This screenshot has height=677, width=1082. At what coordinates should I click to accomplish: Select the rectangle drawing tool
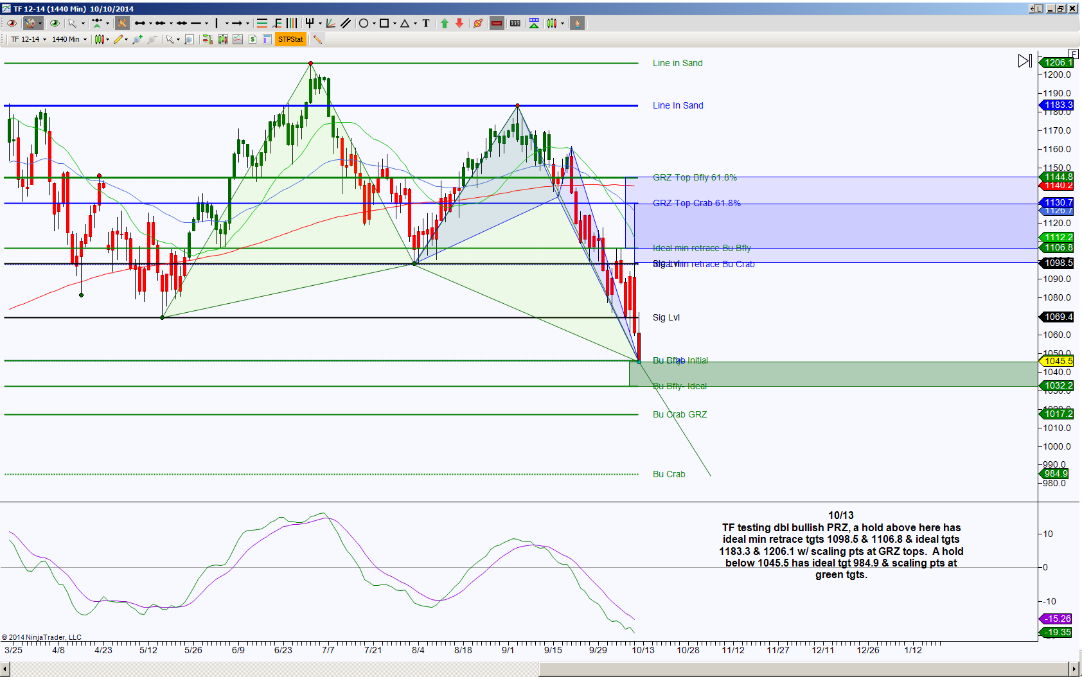[x=384, y=23]
